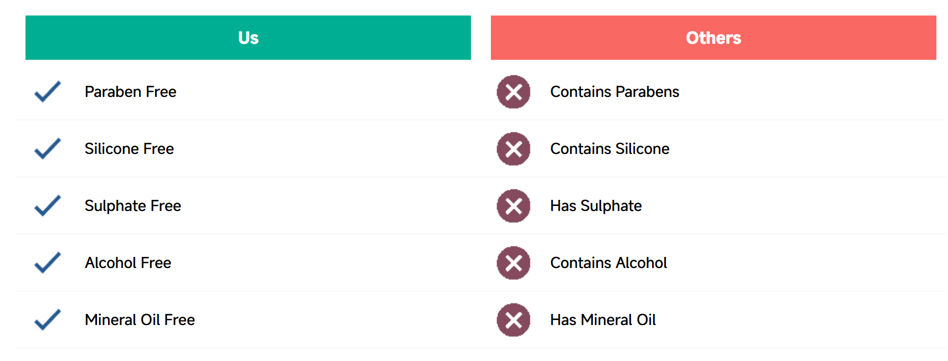Select the Has Sulphate text
Screen dimensions: 948x361
click(596, 206)
